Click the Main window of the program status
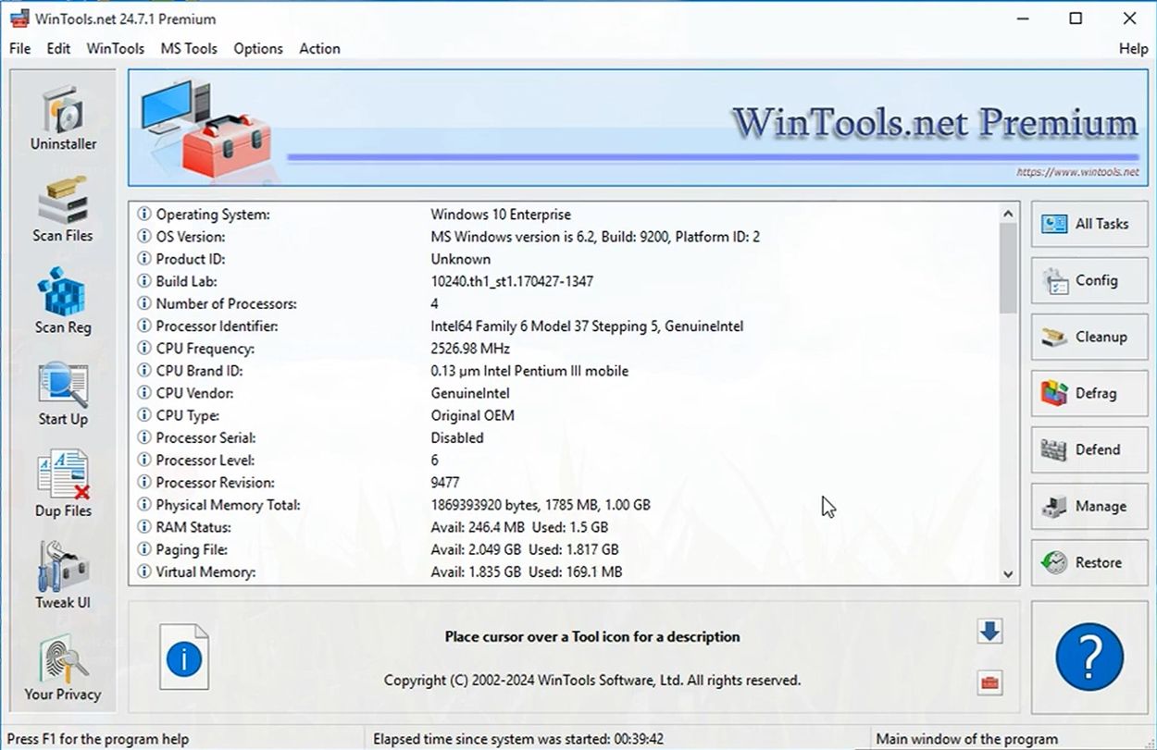The image size is (1157, 750). pos(966,739)
